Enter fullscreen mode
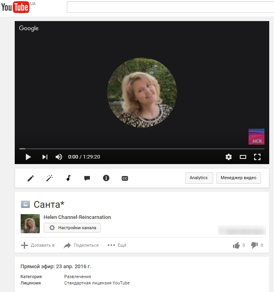This screenshot has height=292, width=274. 257,157
